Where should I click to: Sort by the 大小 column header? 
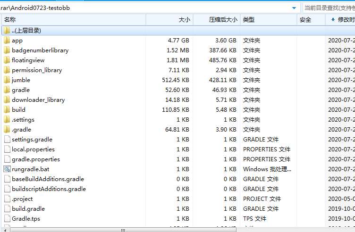[184, 19]
